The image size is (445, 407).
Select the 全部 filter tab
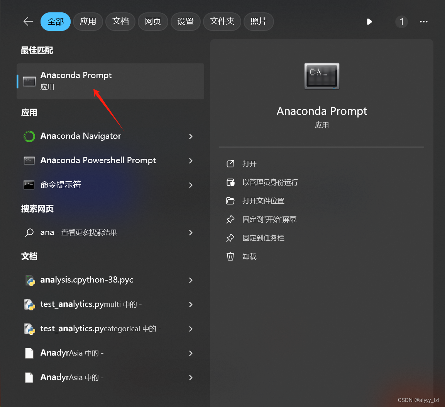click(x=56, y=22)
